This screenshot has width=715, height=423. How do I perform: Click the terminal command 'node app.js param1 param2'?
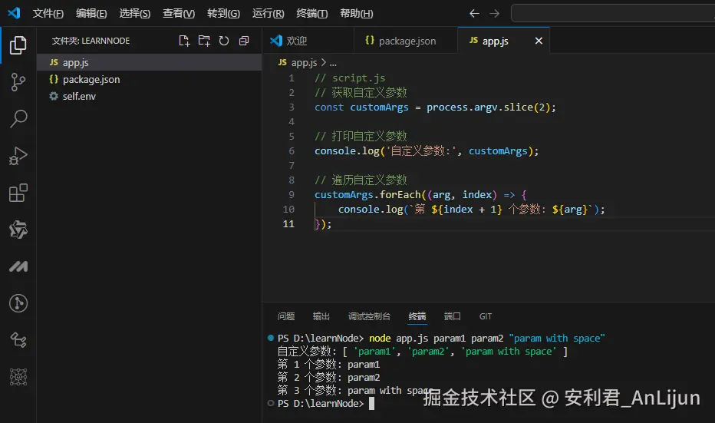point(436,338)
